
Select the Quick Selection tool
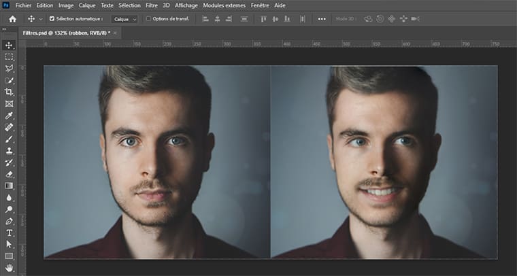click(9, 80)
